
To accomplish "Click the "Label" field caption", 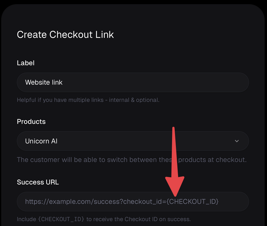I will (x=26, y=63).
